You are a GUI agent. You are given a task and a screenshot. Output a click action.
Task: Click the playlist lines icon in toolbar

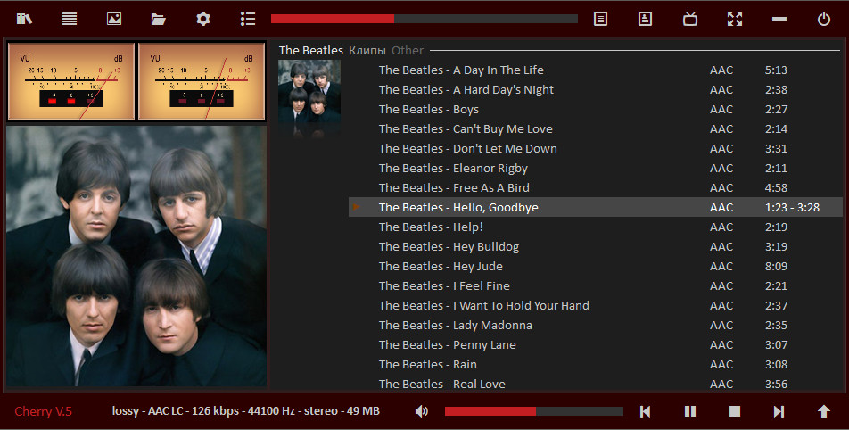coord(70,19)
